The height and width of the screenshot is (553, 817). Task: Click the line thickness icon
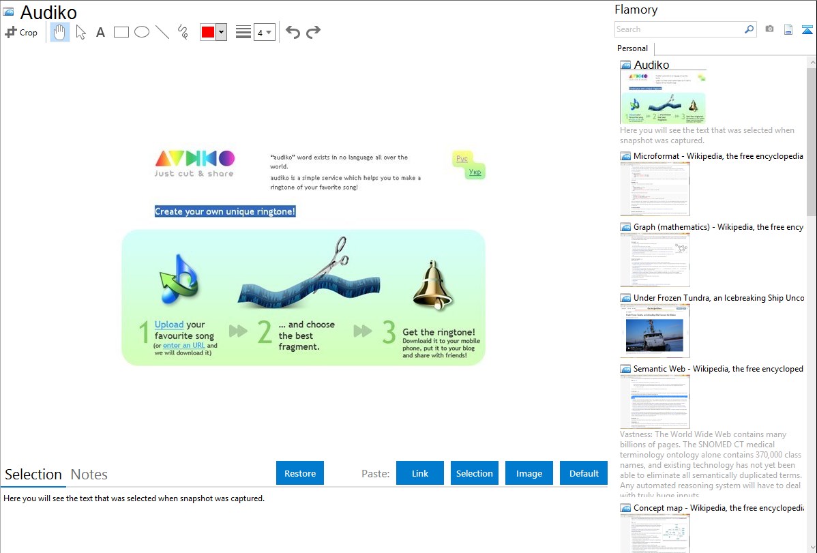[243, 32]
